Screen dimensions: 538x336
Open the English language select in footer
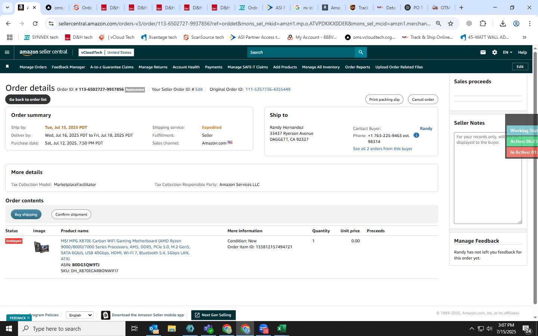[80, 315]
